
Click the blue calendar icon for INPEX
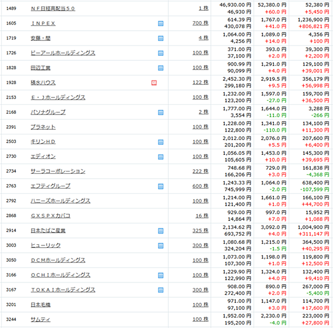pyautogui.click(x=161, y=23)
